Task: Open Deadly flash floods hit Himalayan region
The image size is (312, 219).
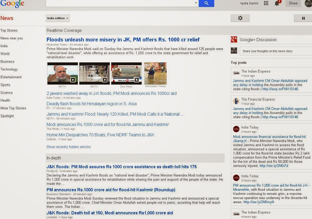Action: click(92, 104)
